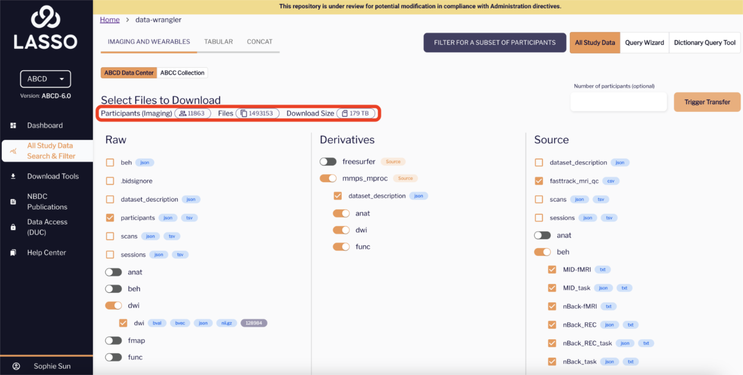Uncheck the dwi files checkbox under Raw
The height and width of the screenshot is (375, 743).
[x=123, y=323]
